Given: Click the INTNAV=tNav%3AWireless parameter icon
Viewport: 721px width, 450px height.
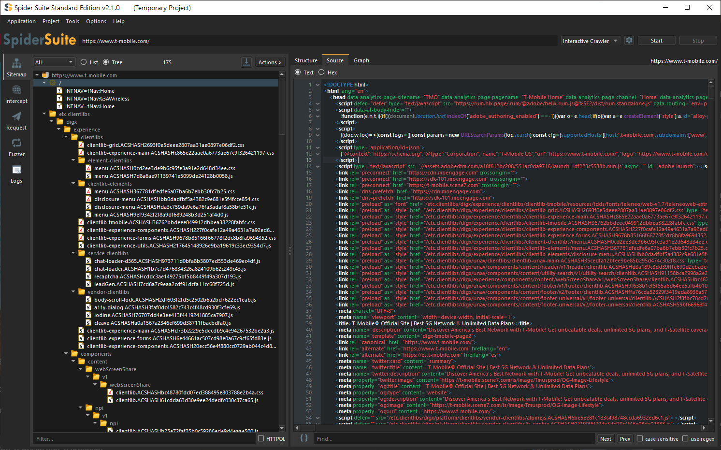Looking at the screenshot, I should pyautogui.click(x=59, y=99).
